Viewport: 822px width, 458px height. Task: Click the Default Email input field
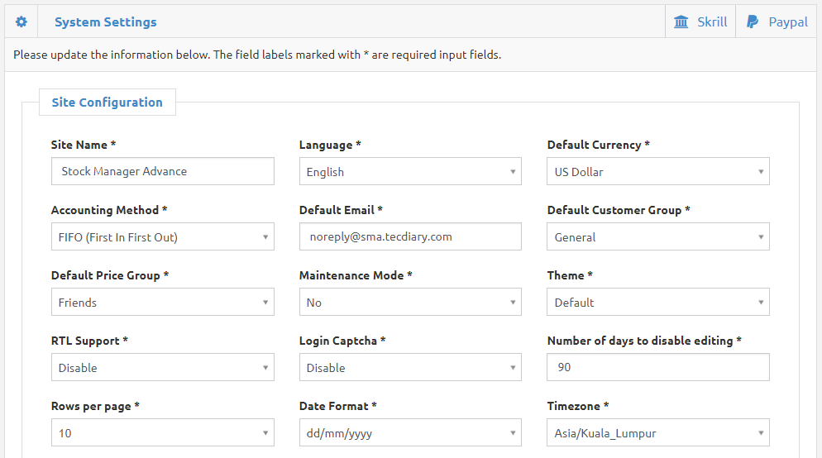click(410, 237)
